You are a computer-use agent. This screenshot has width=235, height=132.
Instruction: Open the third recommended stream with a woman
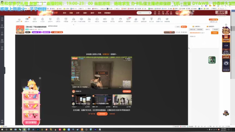(122, 100)
